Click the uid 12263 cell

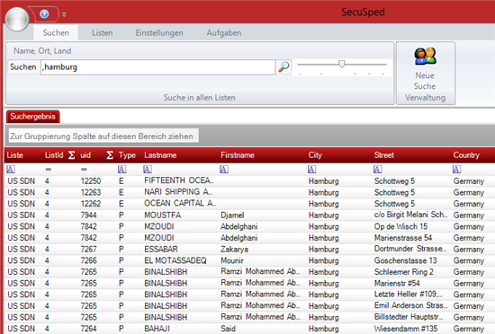(x=91, y=192)
